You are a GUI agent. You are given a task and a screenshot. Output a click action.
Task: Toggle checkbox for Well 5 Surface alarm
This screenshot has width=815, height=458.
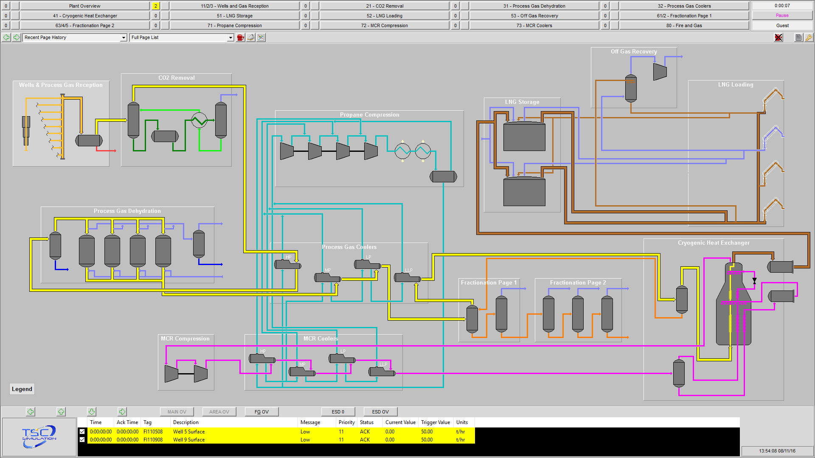tap(82, 432)
